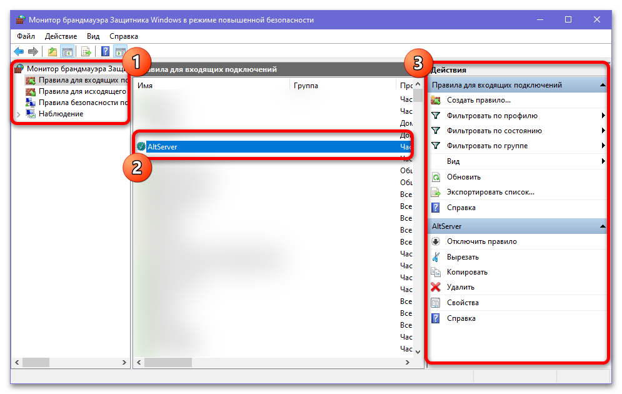
Task: Collapse the Правила для входящих подключений actions section
Action: pyautogui.click(x=603, y=85)
